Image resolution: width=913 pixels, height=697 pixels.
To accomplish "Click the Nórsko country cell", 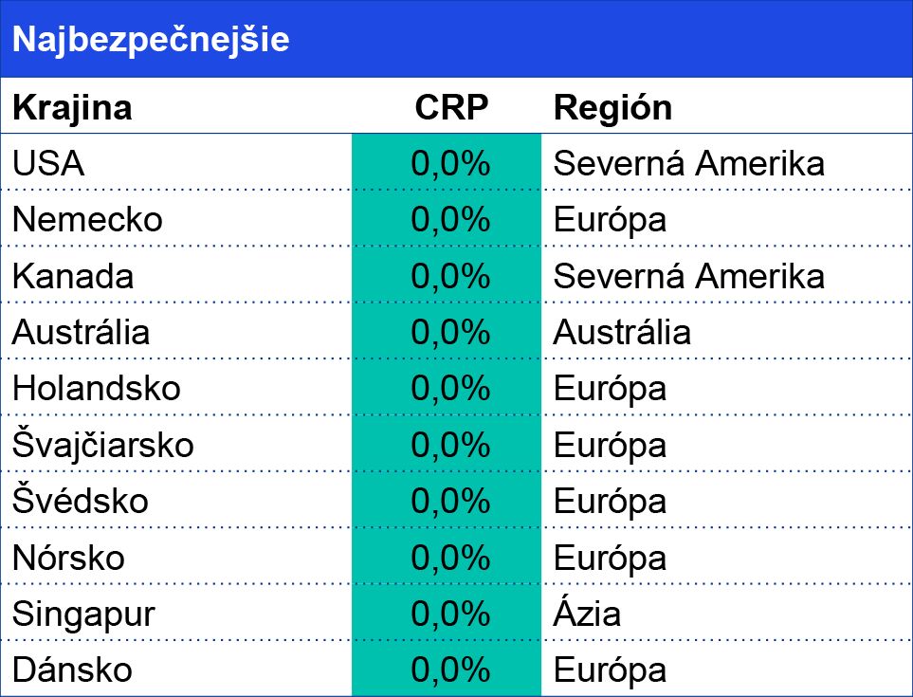I will click(x=68, y=558).
